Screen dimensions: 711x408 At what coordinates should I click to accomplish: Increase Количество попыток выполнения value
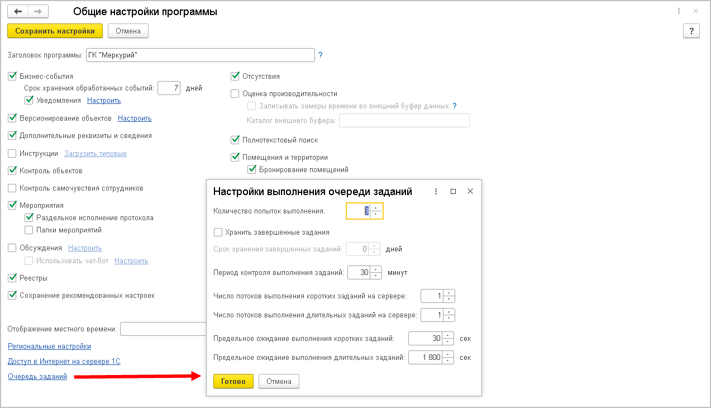pos(376,207)
